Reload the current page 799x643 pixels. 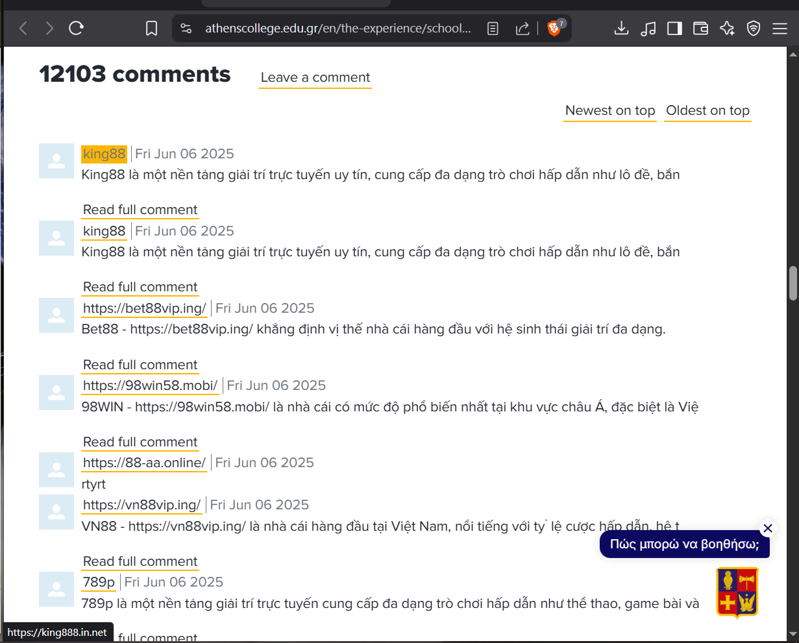76,28
